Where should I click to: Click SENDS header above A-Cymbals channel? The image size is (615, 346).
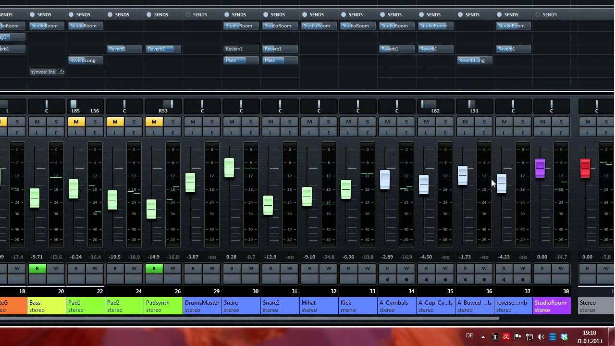[394, 14]
